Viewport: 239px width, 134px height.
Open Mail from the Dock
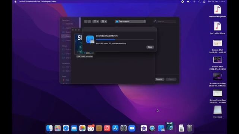[x=74, y=128]
